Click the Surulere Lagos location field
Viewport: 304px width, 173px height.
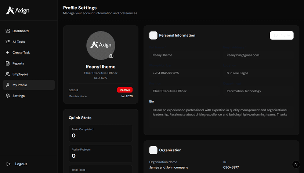tap(238, 73)
